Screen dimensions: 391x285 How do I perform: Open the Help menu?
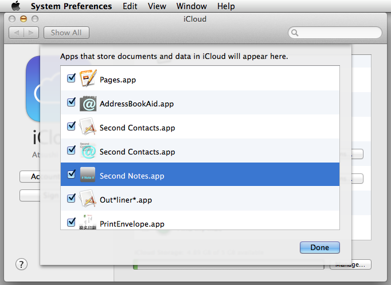click(x=226, y=6)
